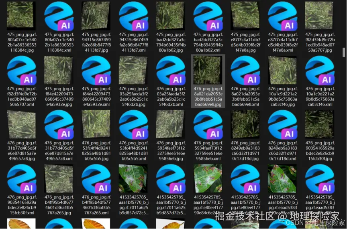Select the icon of 475 bad2dd327a3c .xml file
Image resolution: width=347 pixels, height=229 pixels.
tap(208, 16)
